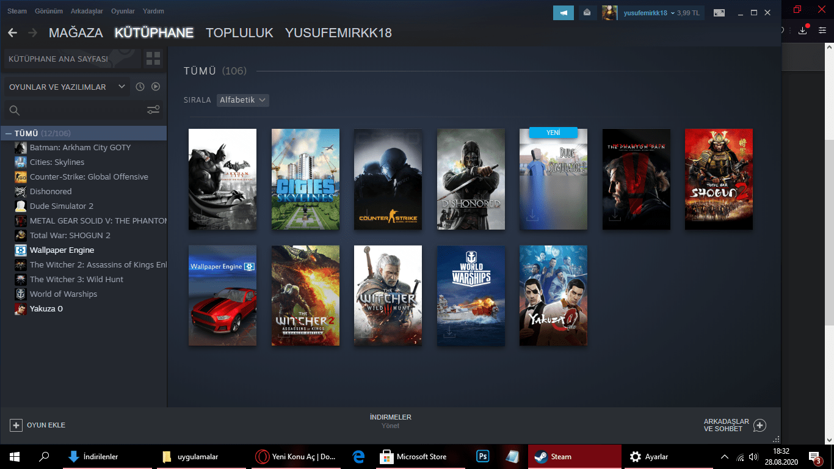Focus the library search field
834x469 pixels.
[74, 110]
